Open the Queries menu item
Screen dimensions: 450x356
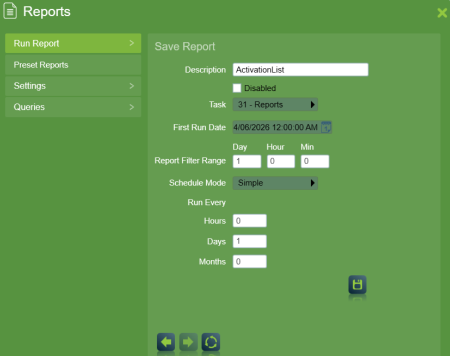tap(73, 107)
